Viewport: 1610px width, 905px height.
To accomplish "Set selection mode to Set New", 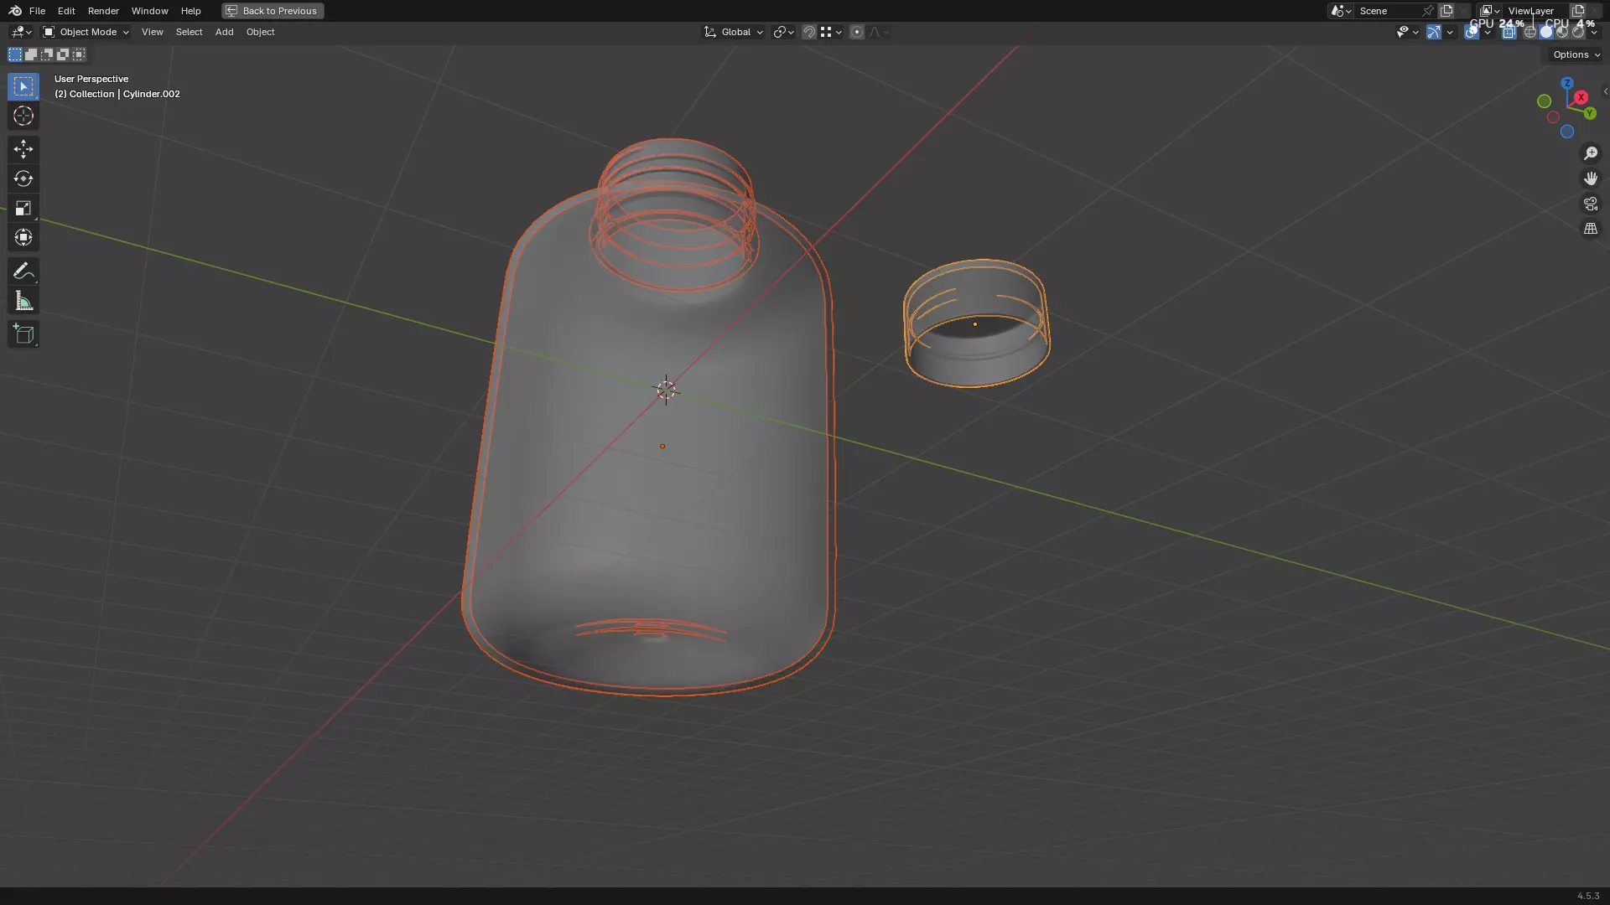I will (15, 54).
